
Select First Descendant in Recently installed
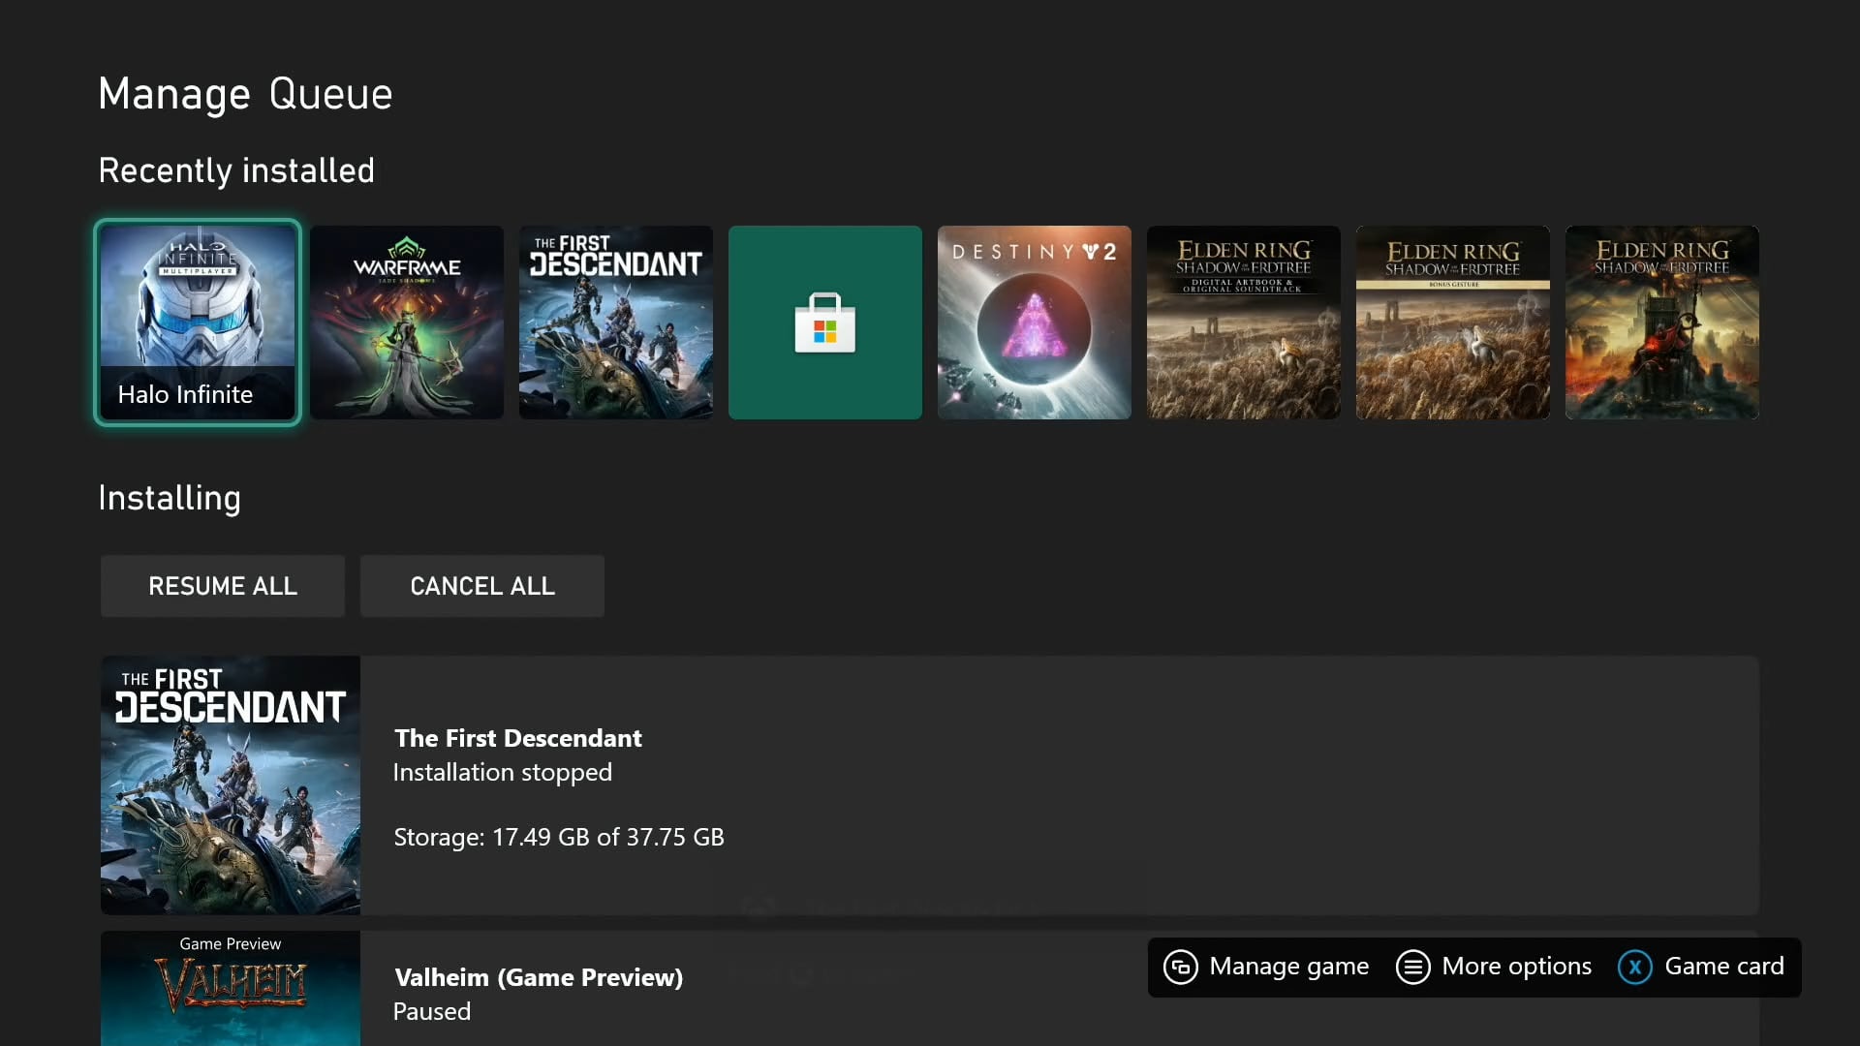point(616,323)
